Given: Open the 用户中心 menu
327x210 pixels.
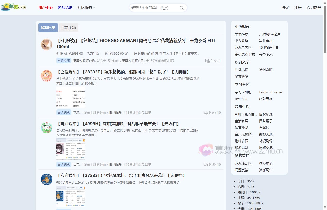Looking at the screenshot, I should click(46, 8).
